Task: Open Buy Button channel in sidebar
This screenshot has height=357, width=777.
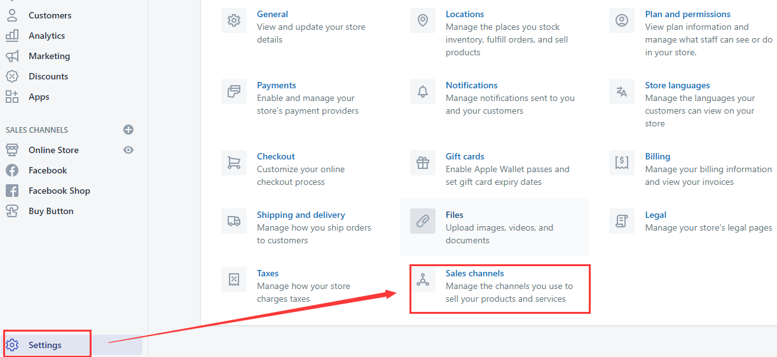Action: (x=51, y=211)
